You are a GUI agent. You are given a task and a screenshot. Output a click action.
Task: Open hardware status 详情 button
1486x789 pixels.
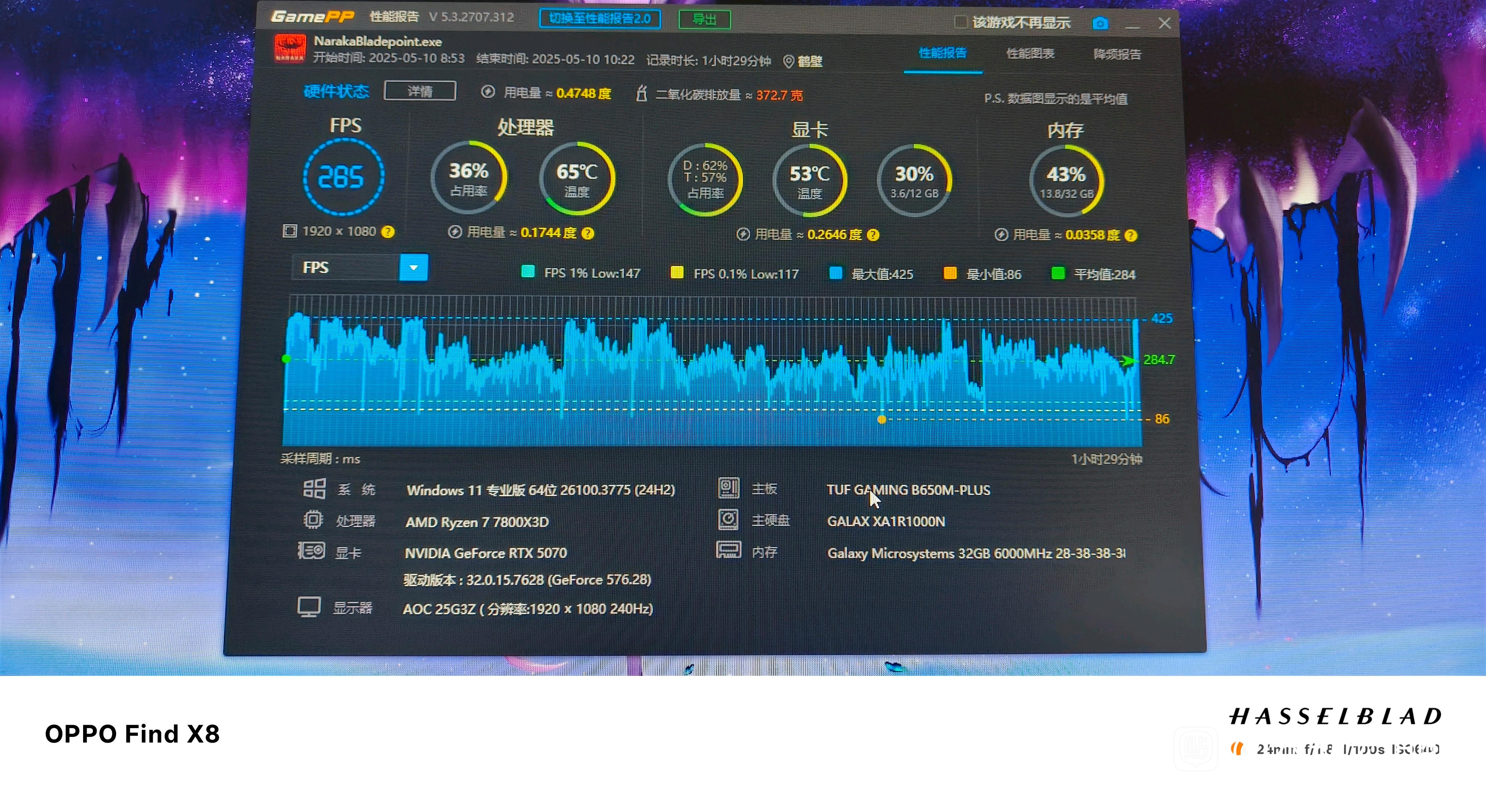click(x=420, y=91)
